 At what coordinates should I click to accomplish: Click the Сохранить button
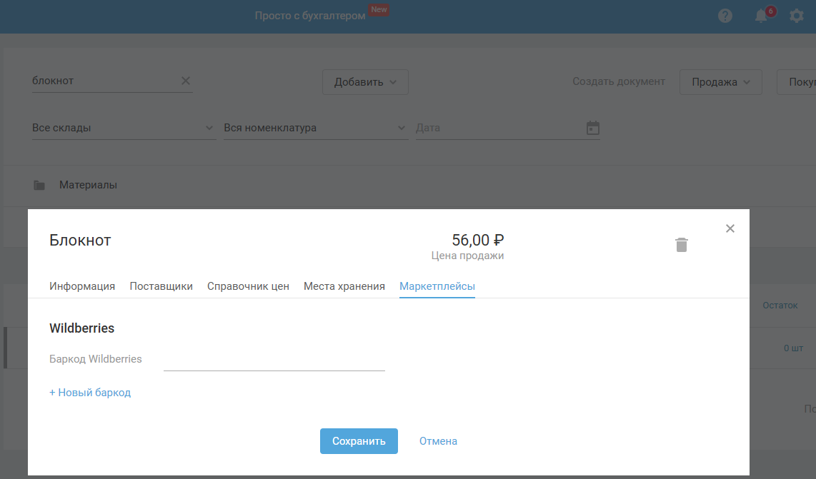click(359, 441)
